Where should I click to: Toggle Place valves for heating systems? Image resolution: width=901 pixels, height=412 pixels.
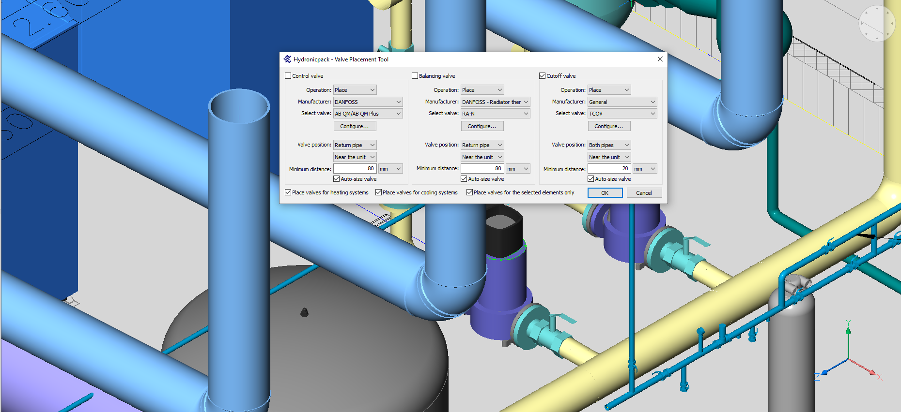click(x=288, y=192)
